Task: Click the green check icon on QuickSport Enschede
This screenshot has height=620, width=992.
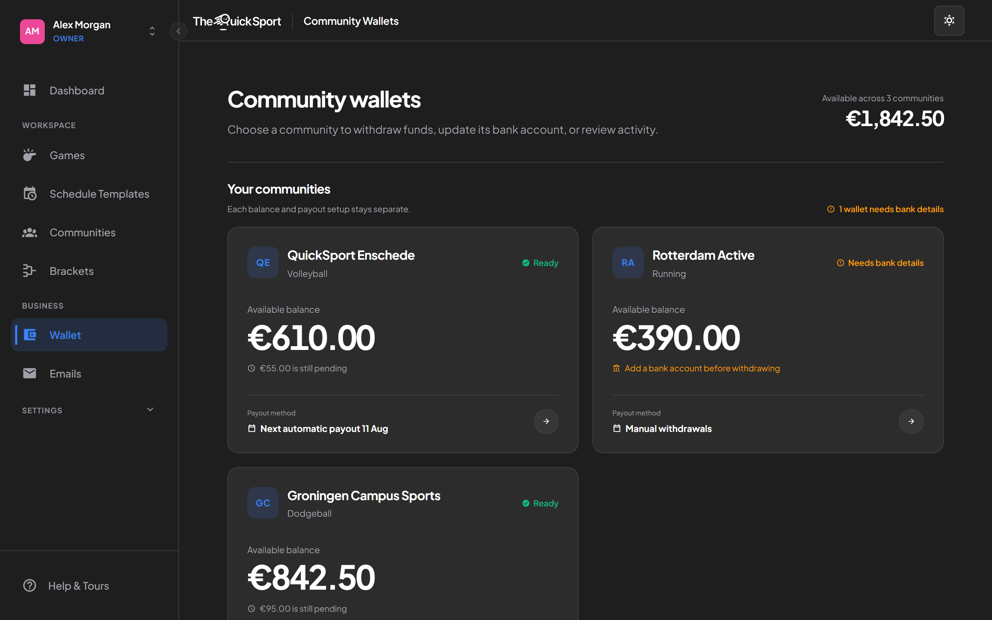Action: pos(526,263)
